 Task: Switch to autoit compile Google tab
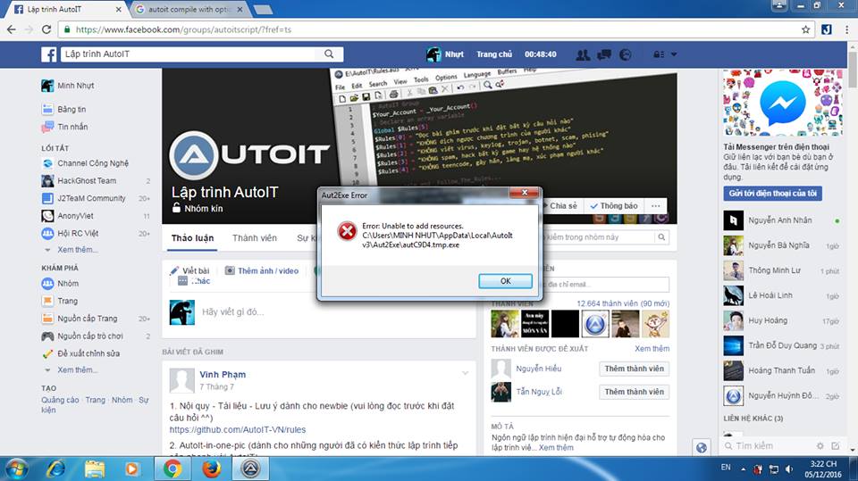pyautogui.click(x=189, y=9)
